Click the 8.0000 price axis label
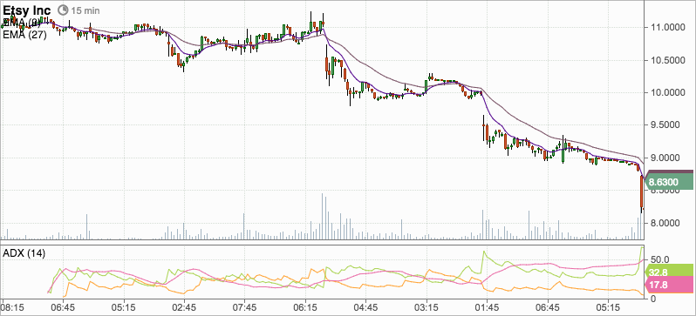This screenshot has width=696, height=316. pyautogui.click(x=665, y=224)
